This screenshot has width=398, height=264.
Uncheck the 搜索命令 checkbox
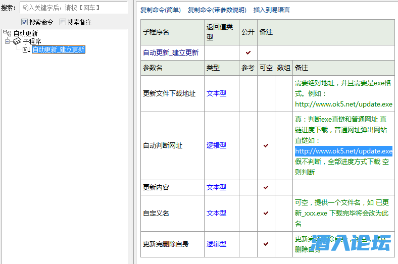click(25, 22)
